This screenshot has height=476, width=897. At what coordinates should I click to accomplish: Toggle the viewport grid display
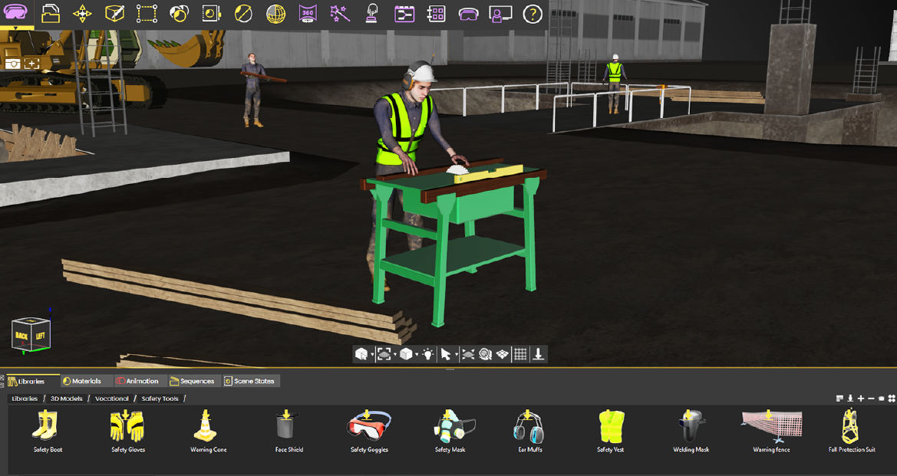point(520,354)
